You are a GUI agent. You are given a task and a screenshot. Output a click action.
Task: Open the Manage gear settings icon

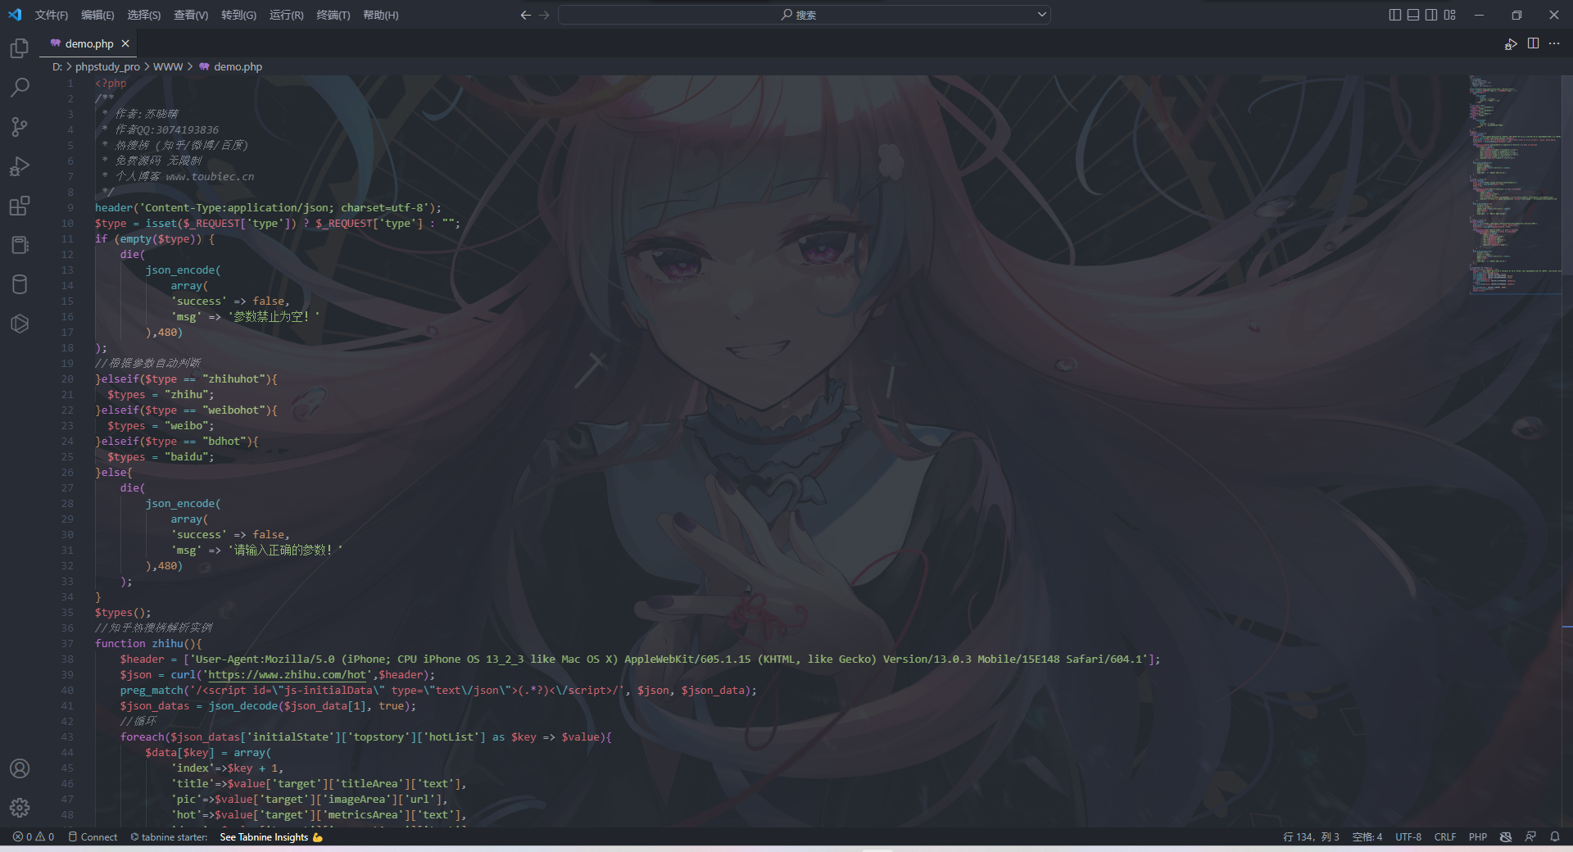(x=20, y=808)
